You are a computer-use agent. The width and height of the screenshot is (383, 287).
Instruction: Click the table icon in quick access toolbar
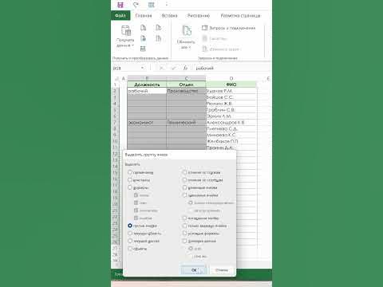(x=151, y=5)
